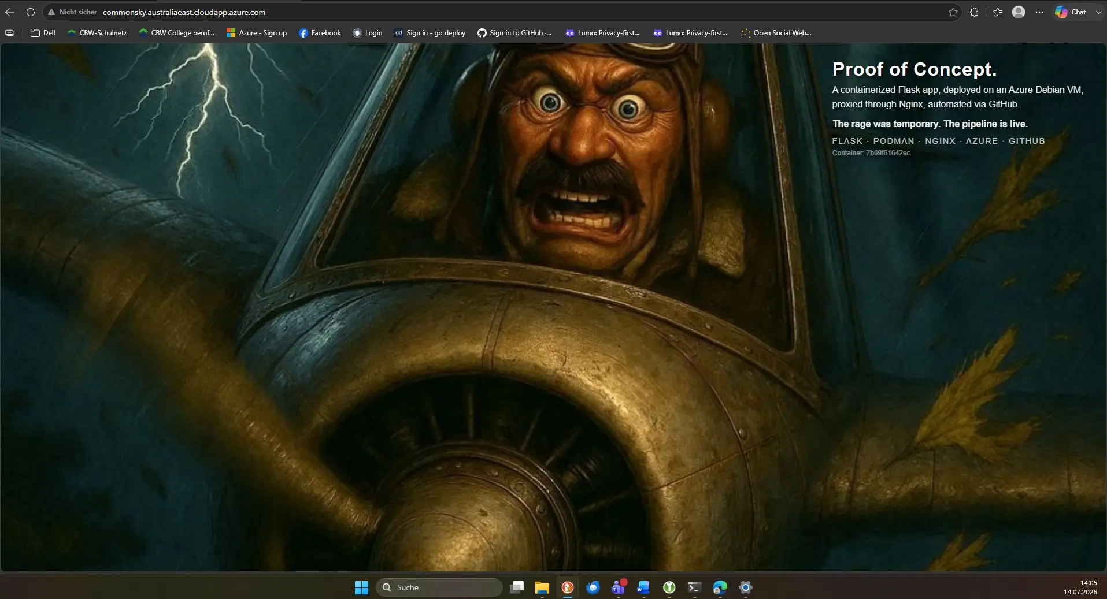1107x599 pixels.
Task: Go back to the previous page
Action: tap(10, 12)
